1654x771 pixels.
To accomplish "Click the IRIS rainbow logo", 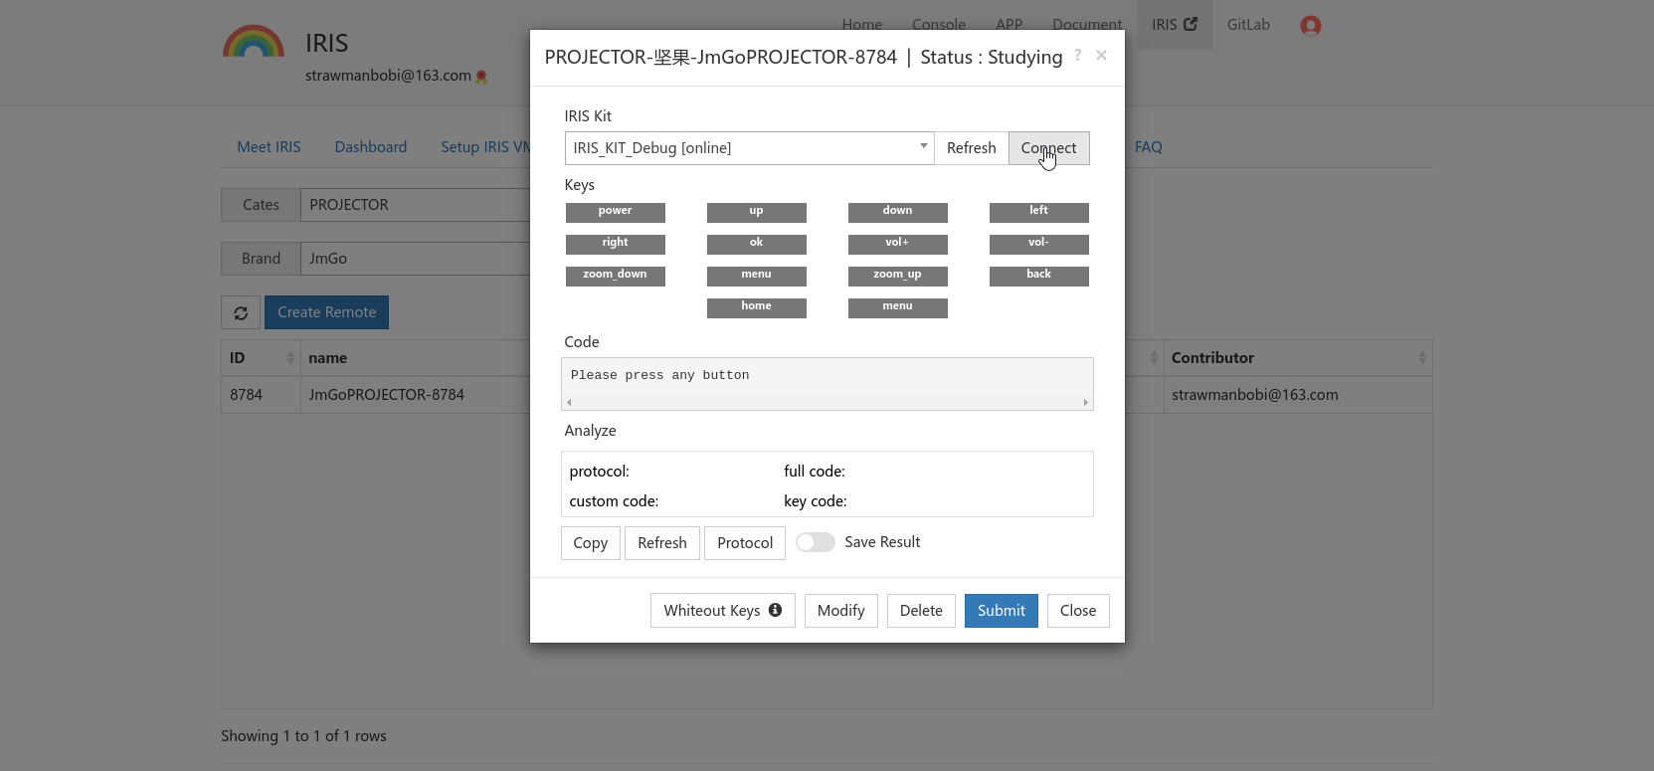I will 254,42.
